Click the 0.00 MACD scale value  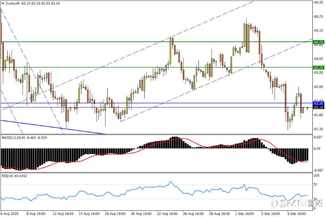pos(317,149)
